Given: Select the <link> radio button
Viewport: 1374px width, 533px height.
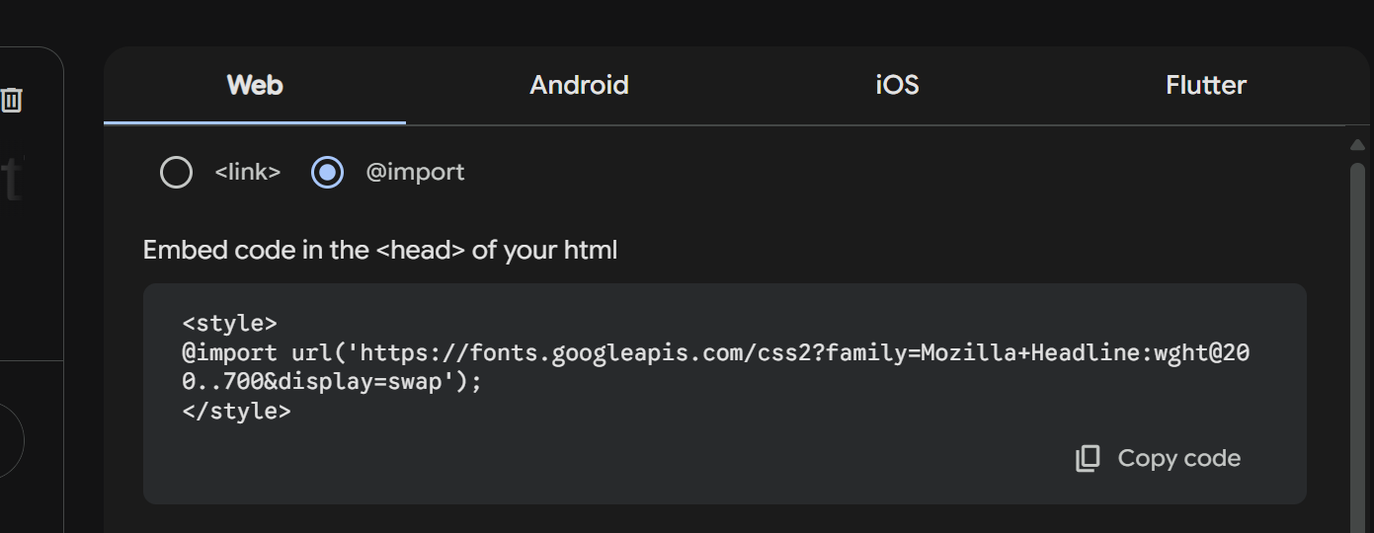Looking at the screenshot, I should [176, 173].
